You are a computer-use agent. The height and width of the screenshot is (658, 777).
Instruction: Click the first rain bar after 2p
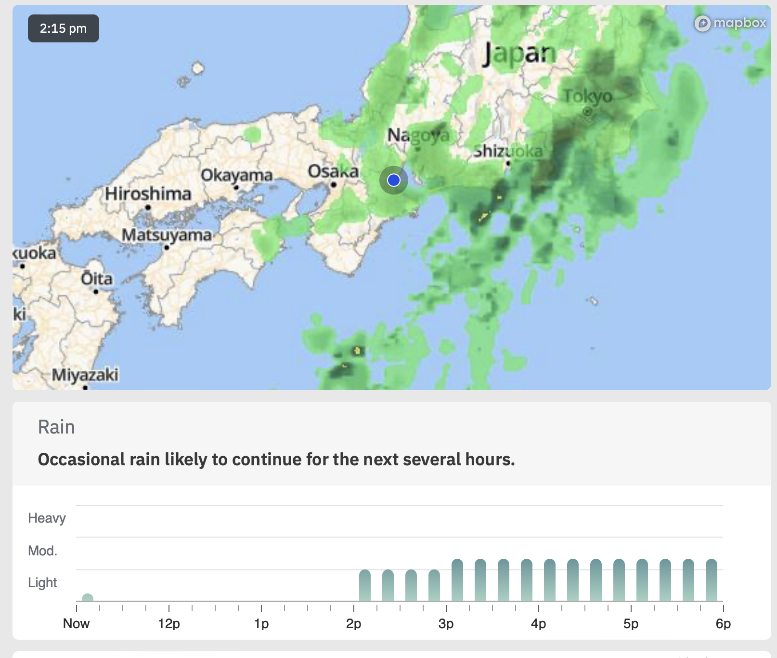365,585
